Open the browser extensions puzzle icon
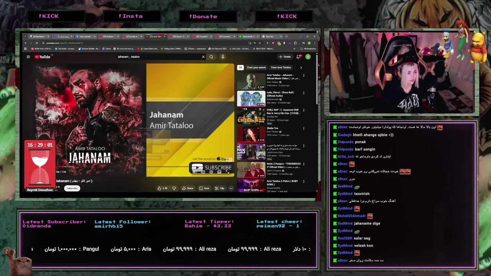The height and width of the screenshot is (276, 491). [x=295, y=43]
